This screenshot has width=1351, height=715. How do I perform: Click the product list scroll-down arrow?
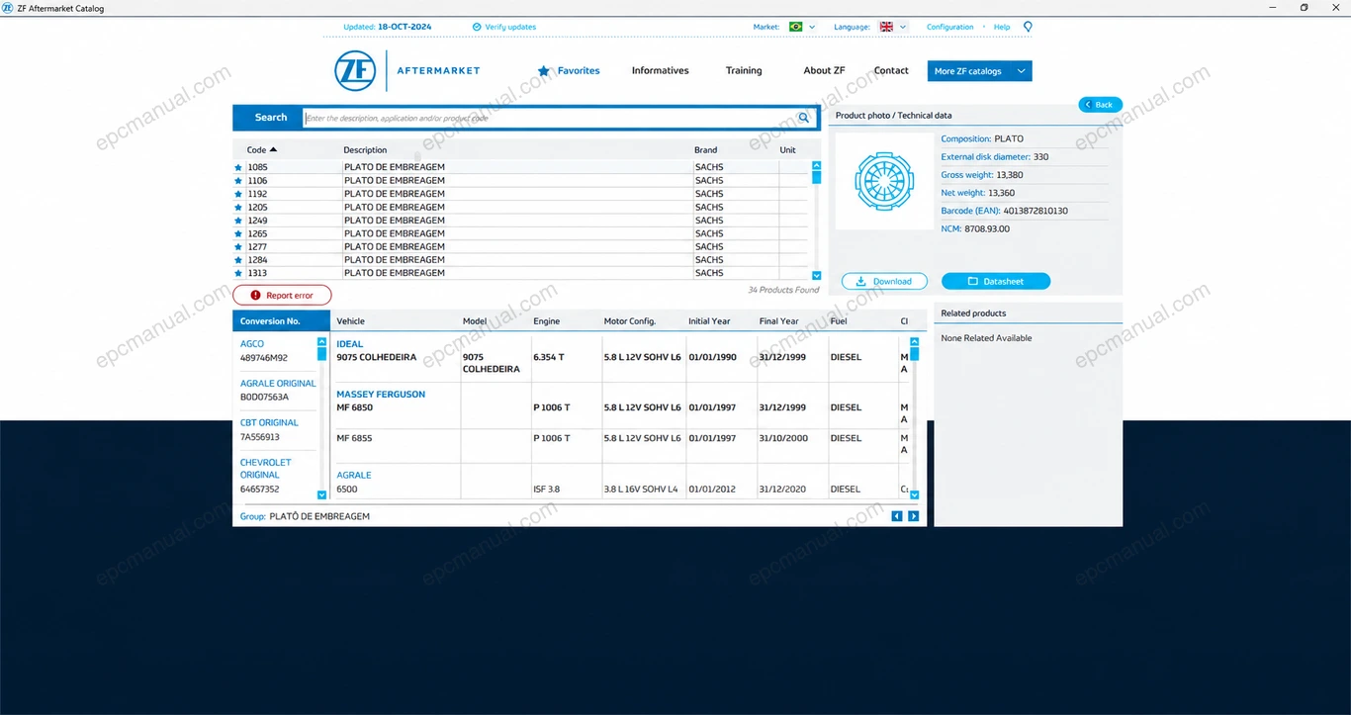pos(816,275)
